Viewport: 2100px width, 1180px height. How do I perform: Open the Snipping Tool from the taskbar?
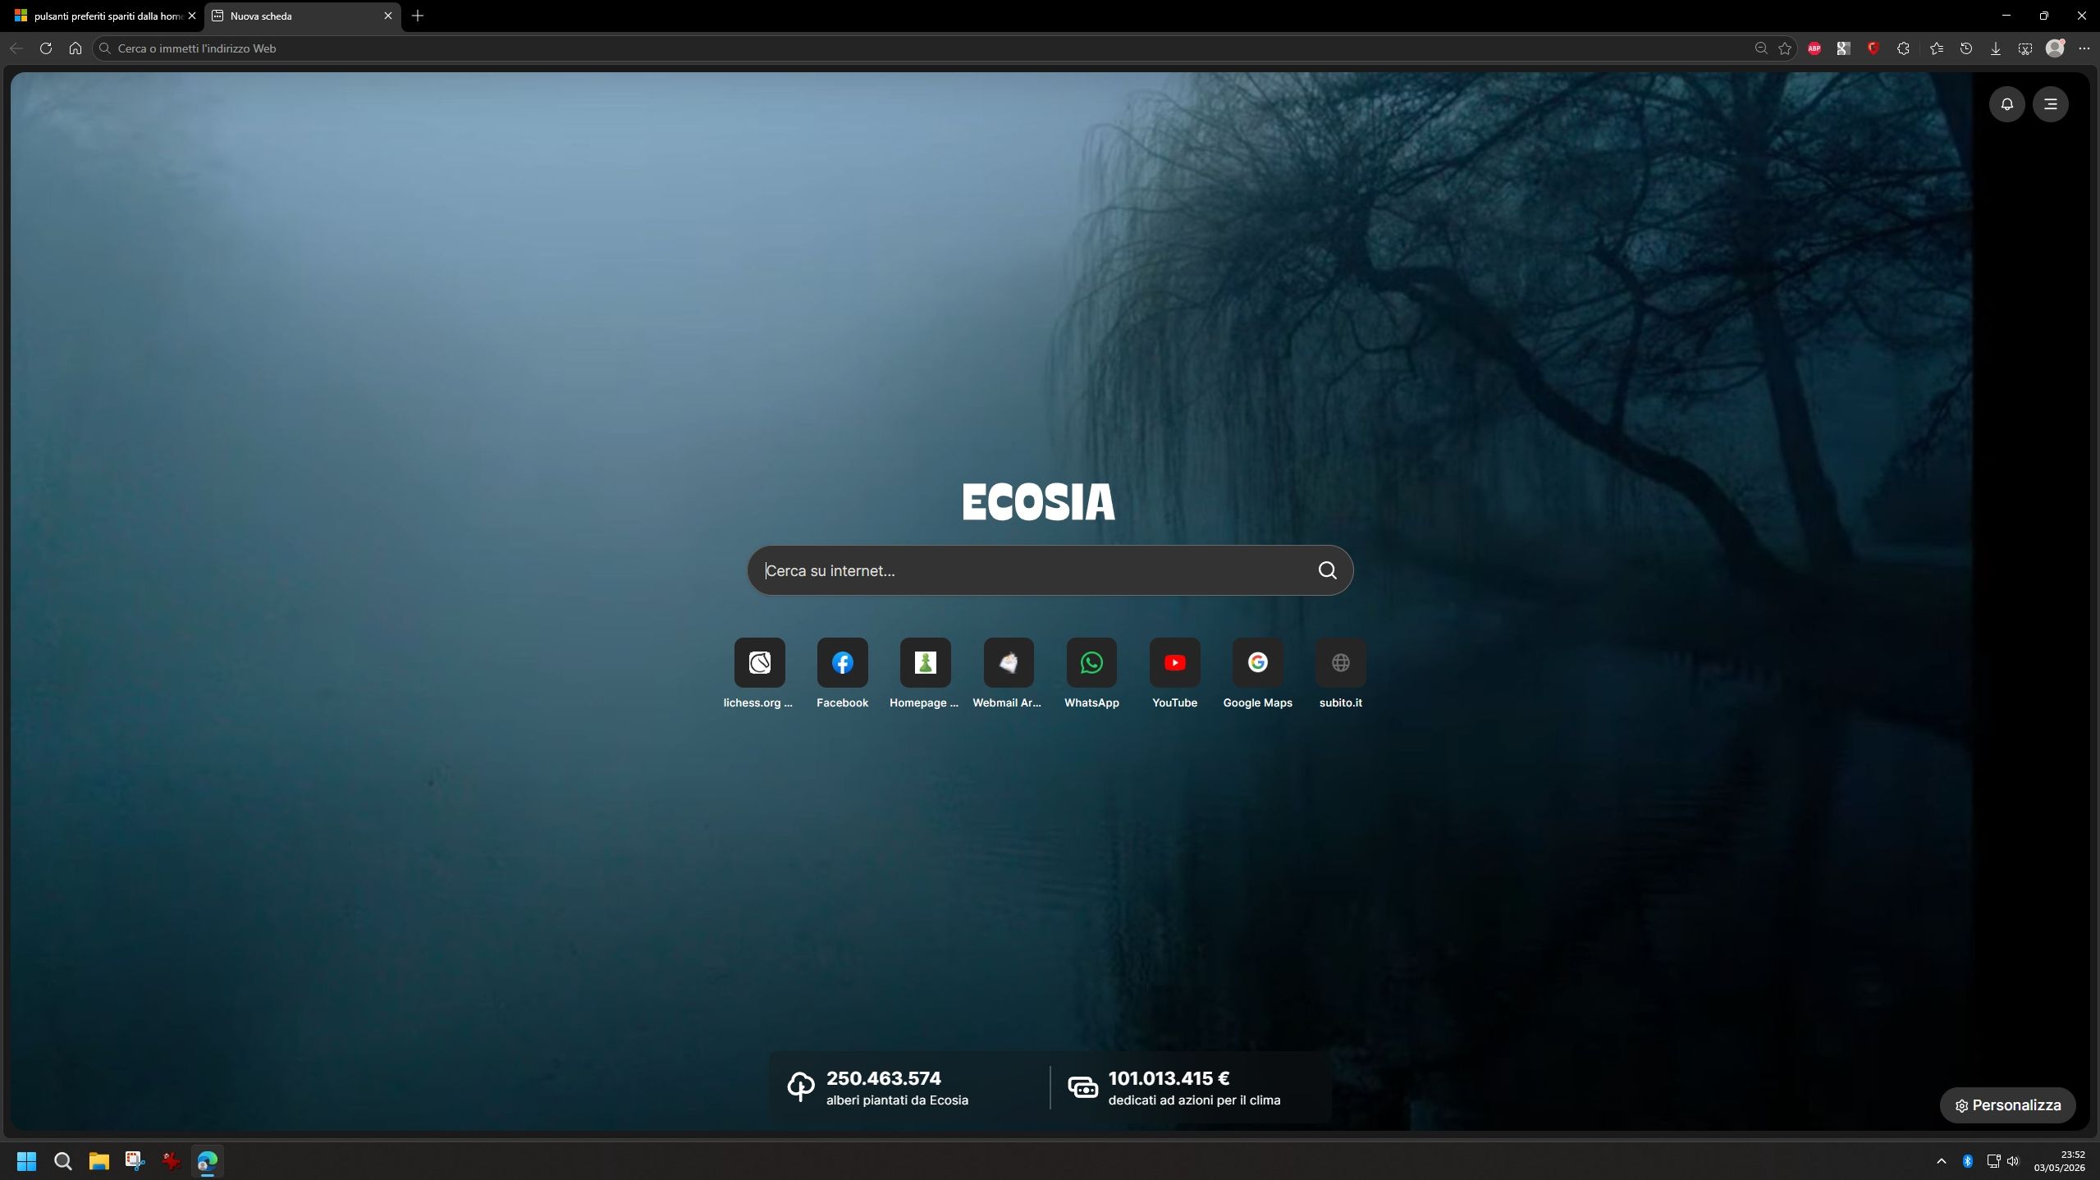(135, 1161)
